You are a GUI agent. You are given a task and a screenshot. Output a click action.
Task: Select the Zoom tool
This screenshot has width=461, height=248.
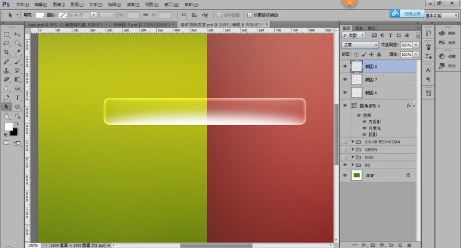(17, 116)
